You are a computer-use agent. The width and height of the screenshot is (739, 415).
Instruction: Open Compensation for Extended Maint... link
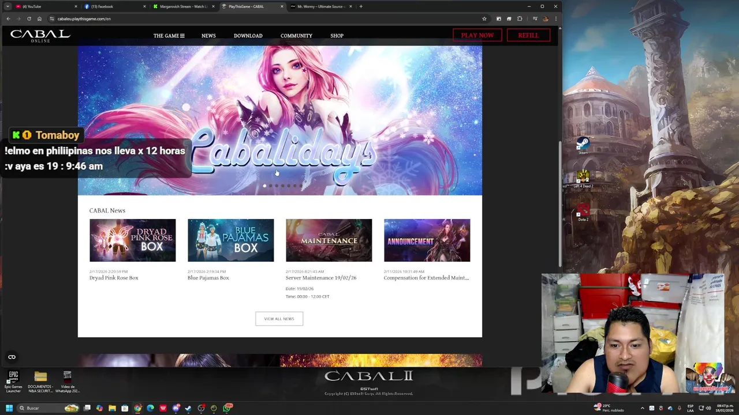pos(426,278)
